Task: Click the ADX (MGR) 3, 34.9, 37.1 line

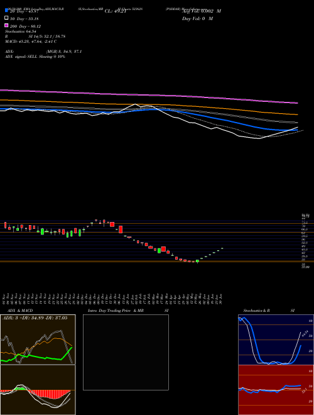Action: coord(43,52)
